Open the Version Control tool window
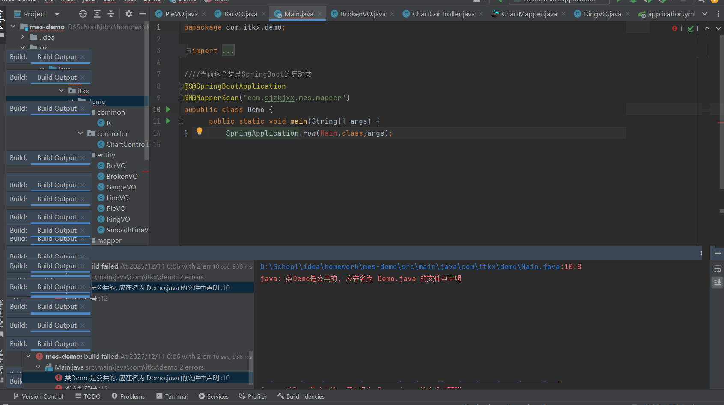The height and width of the screenshot is (405, 724). 38,396
